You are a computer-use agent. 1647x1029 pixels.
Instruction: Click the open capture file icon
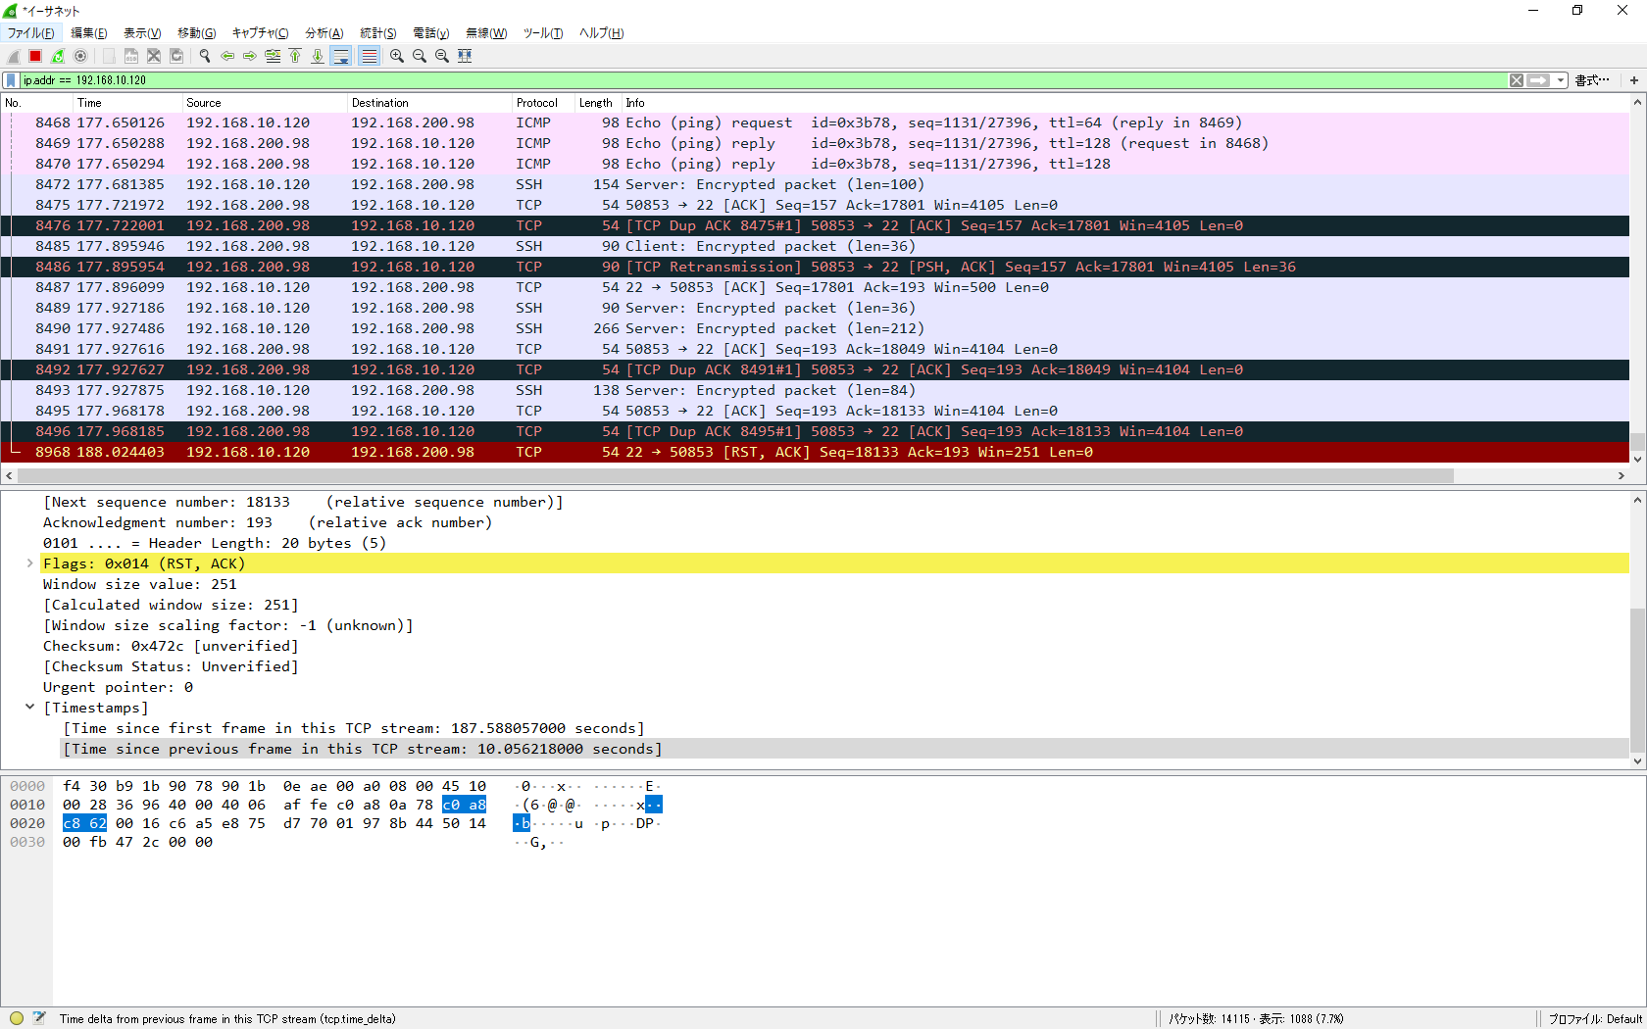(x=109, y=56)
